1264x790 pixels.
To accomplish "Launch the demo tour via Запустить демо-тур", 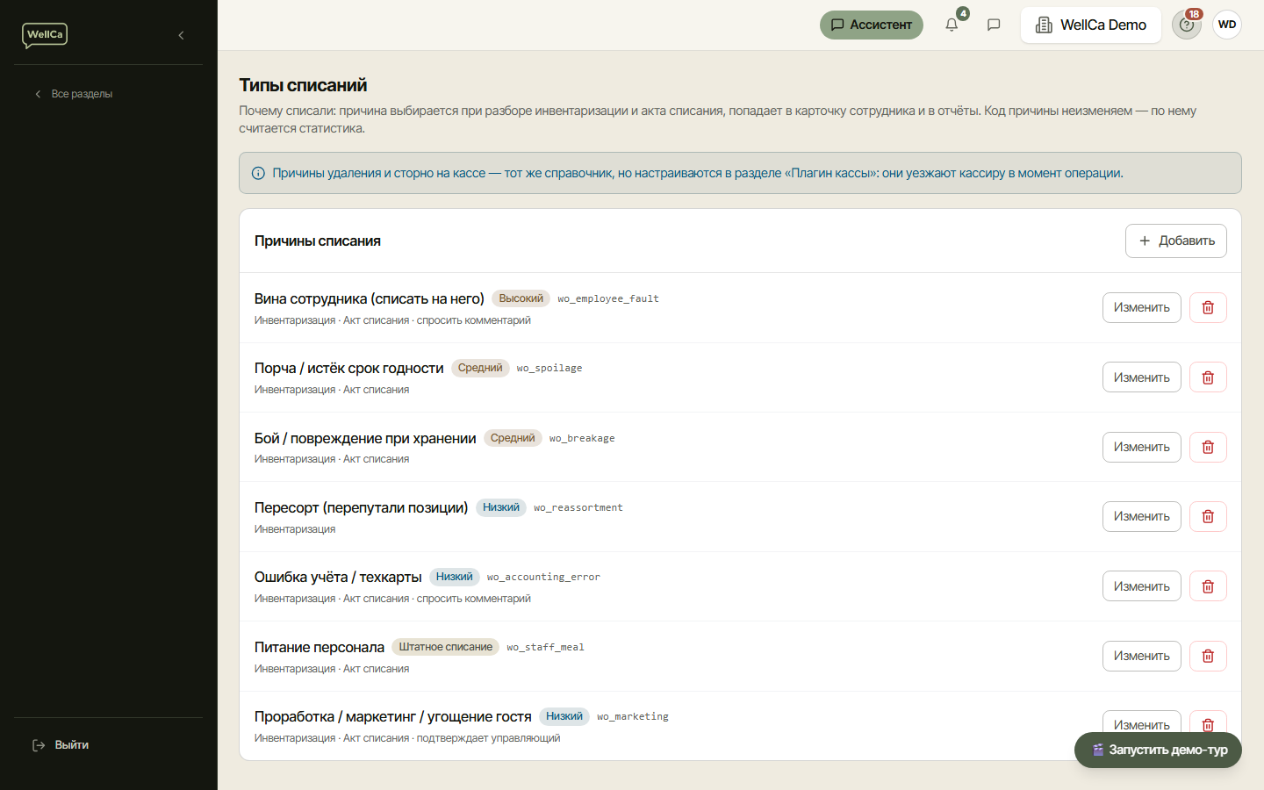I will tap(1158, 750).
